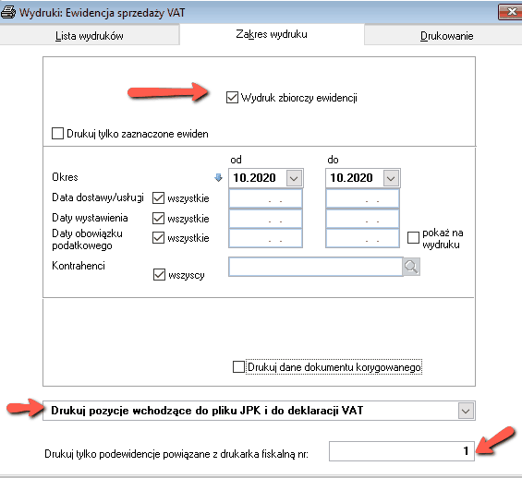Close the Wydruki dialog window
Screen dimensions: 522x478
(510, 12)
